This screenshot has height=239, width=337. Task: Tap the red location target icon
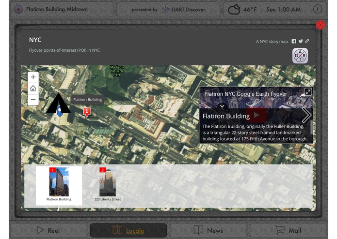[18, 9]
